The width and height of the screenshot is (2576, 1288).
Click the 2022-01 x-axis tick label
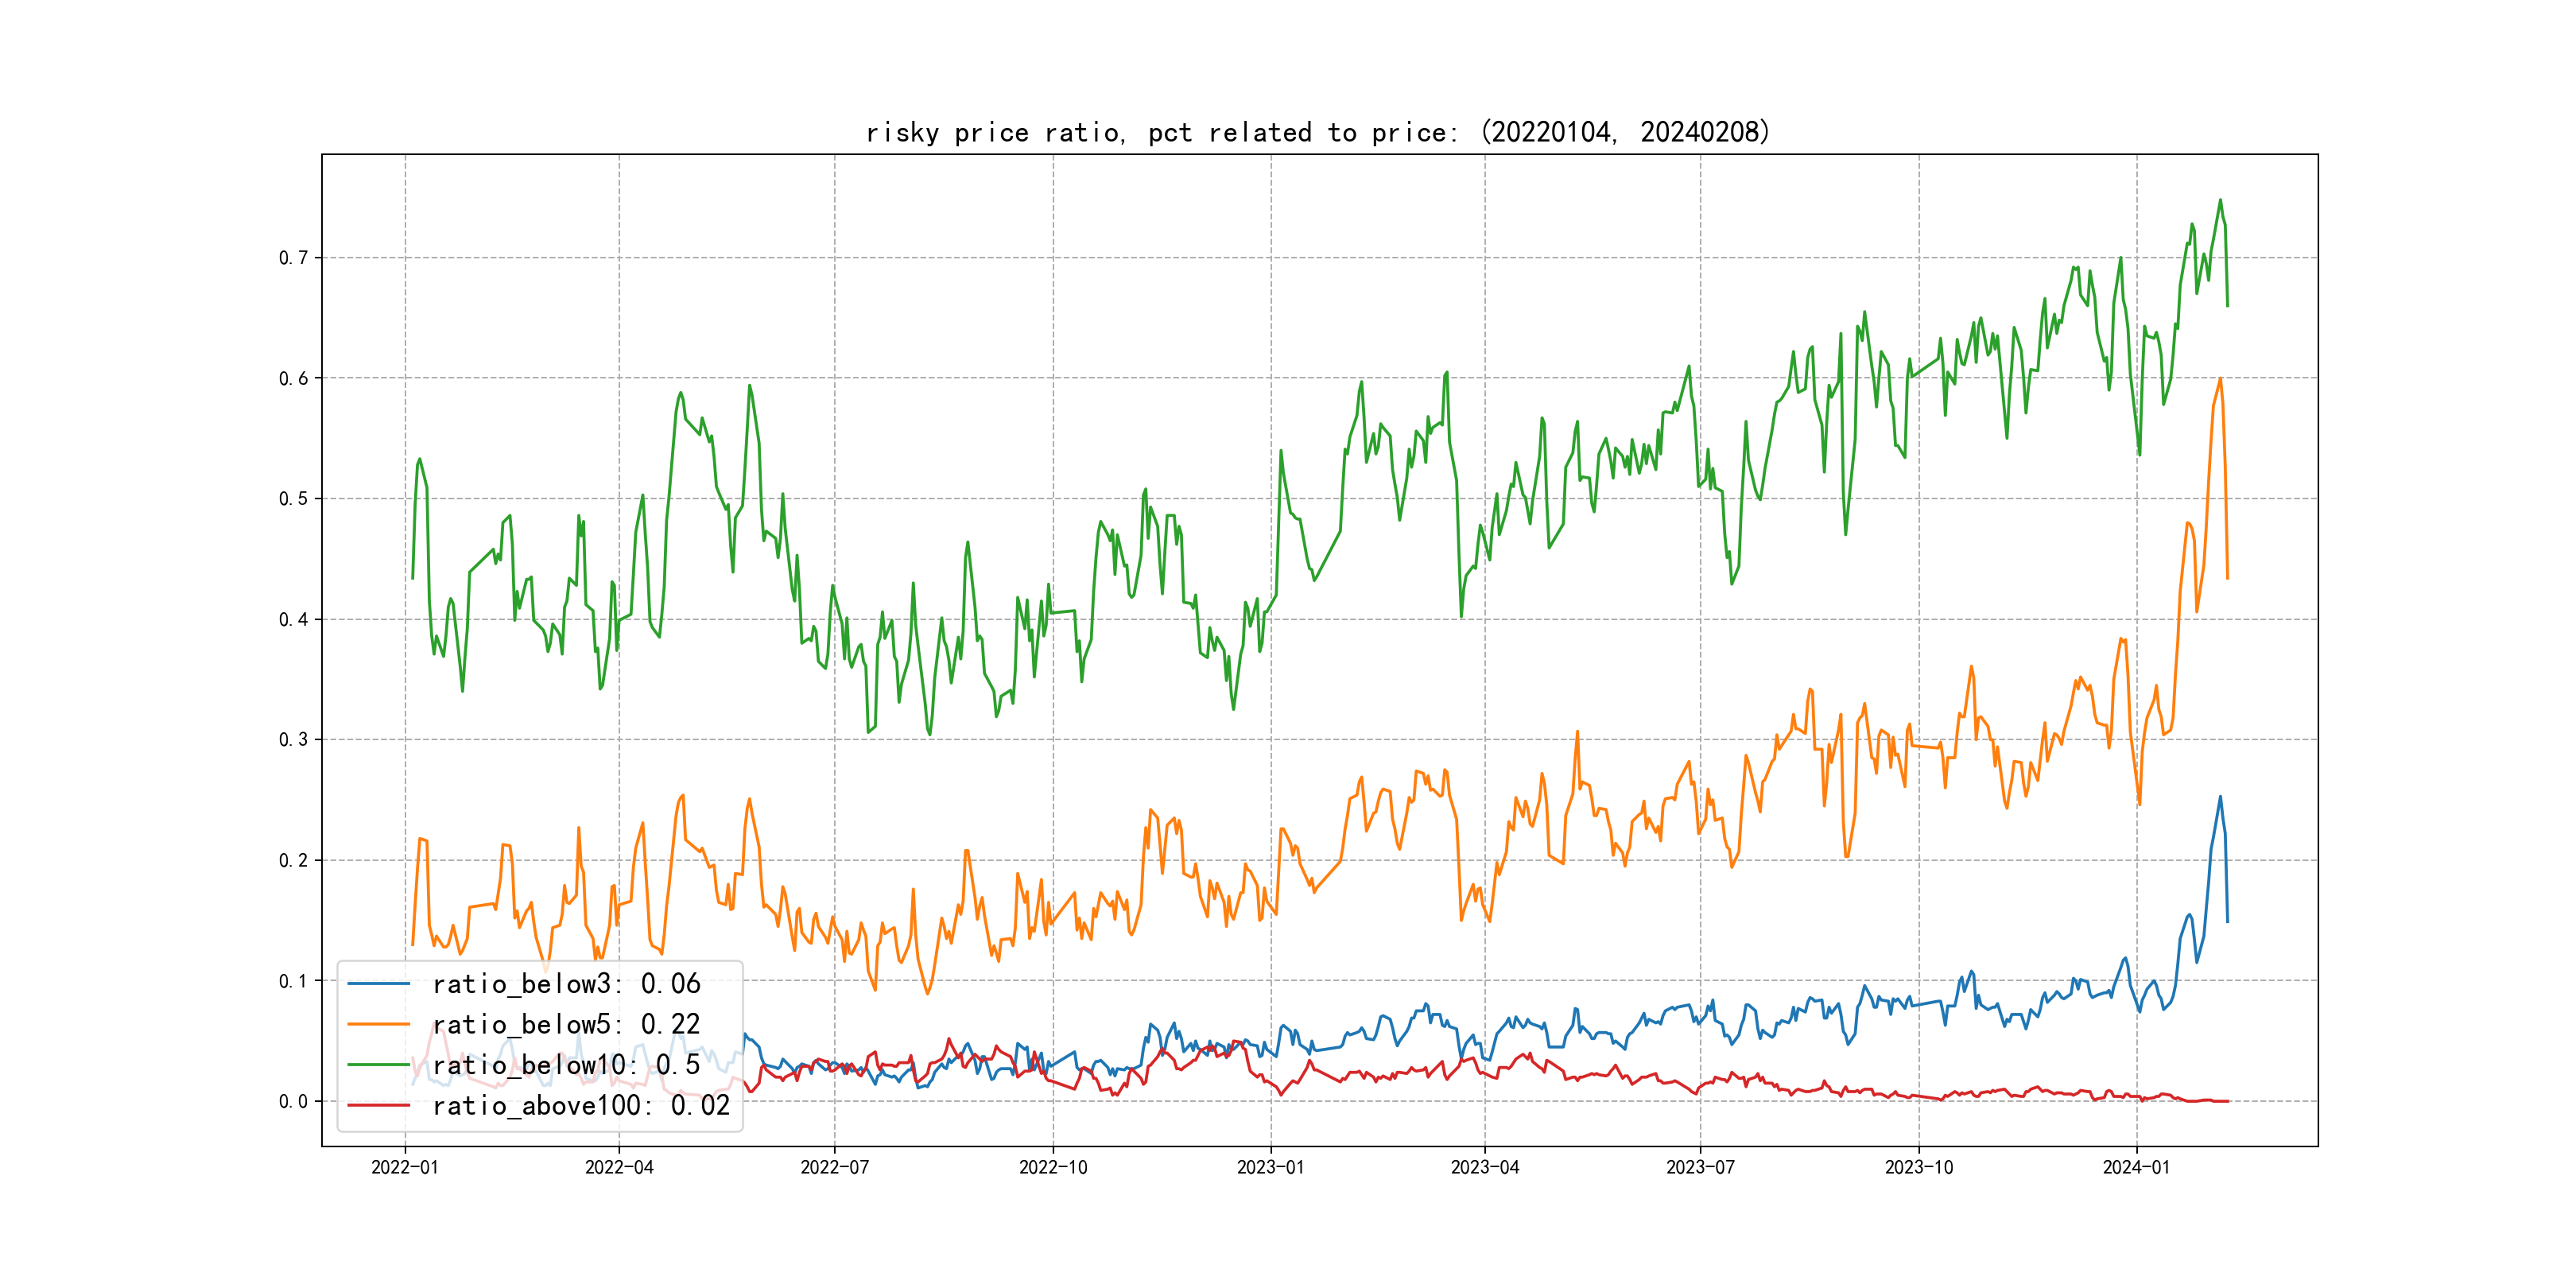tap(405, 1167)
